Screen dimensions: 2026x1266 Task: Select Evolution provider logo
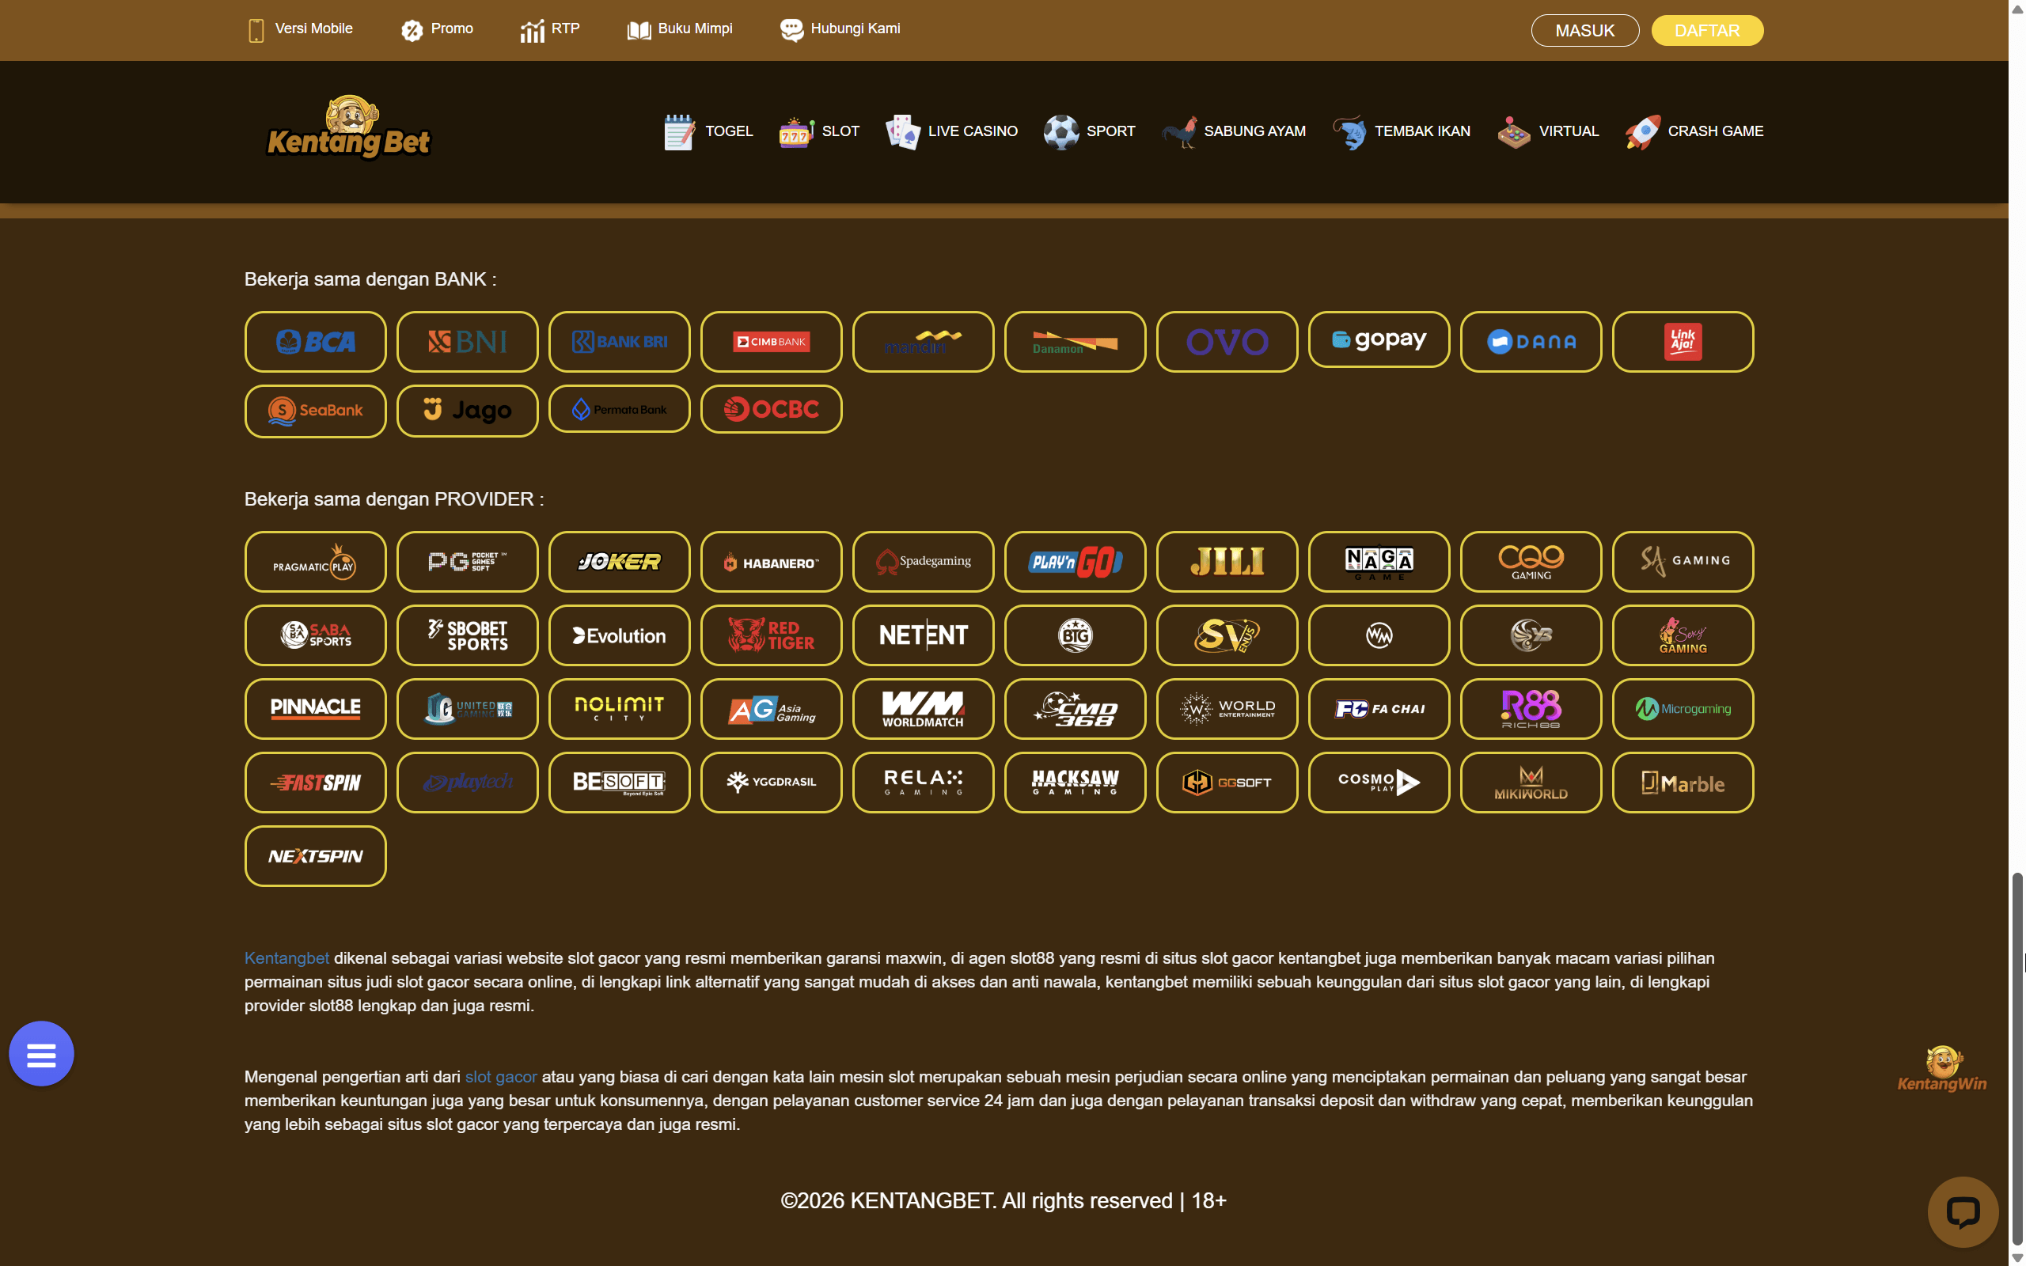click(x=620, y=635)
